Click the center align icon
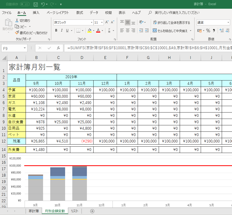 128,30
